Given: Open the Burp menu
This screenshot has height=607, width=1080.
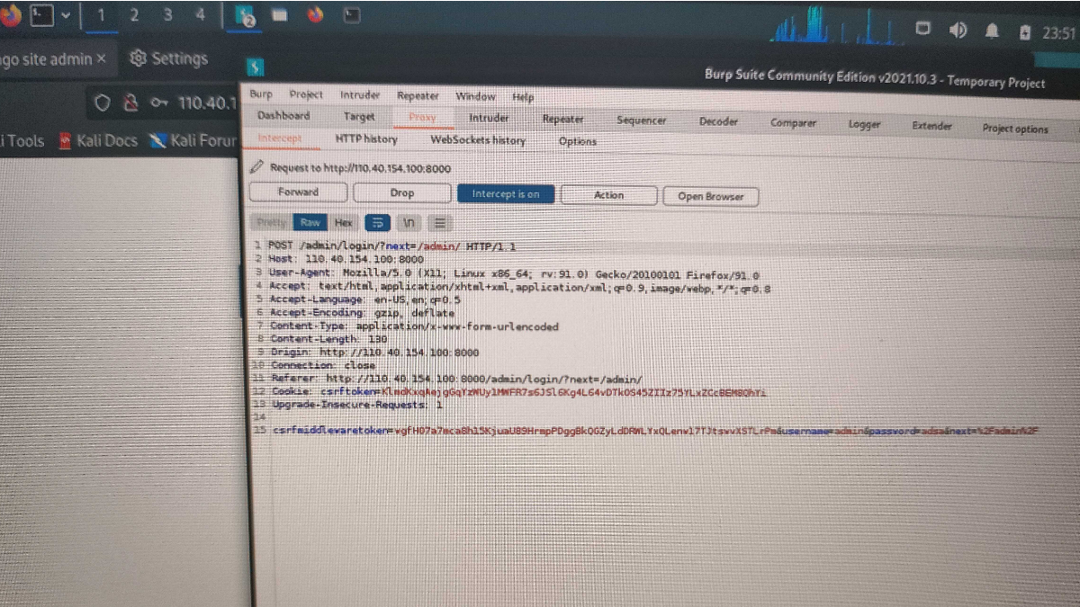Looking at the screenshot, I should tap(261, 94).
